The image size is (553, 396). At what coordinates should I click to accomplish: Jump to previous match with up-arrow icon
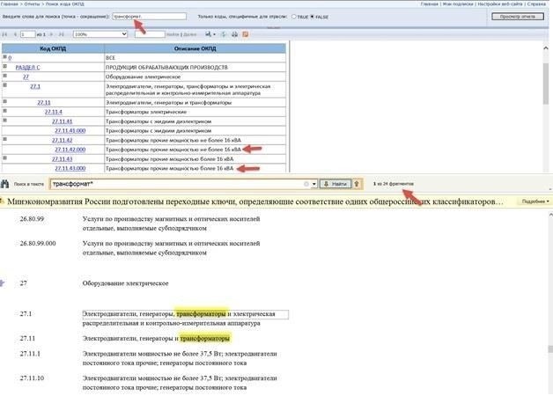point(357,184)
